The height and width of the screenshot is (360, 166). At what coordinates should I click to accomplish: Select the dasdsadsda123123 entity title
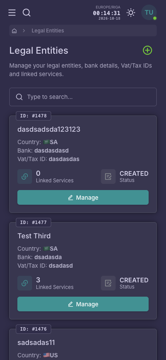pyautogui.click(x=49, y=129)
